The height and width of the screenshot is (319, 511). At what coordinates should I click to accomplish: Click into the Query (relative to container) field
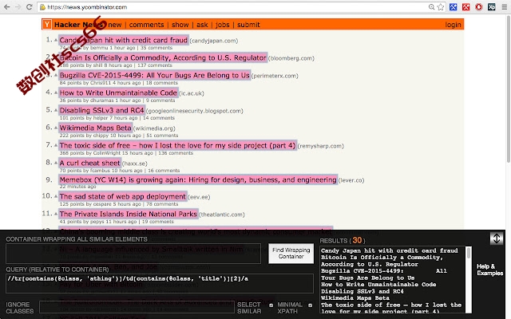[x=160, y=283]
